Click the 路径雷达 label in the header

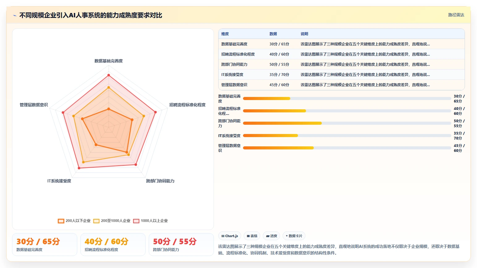click(x=456, y=15)
